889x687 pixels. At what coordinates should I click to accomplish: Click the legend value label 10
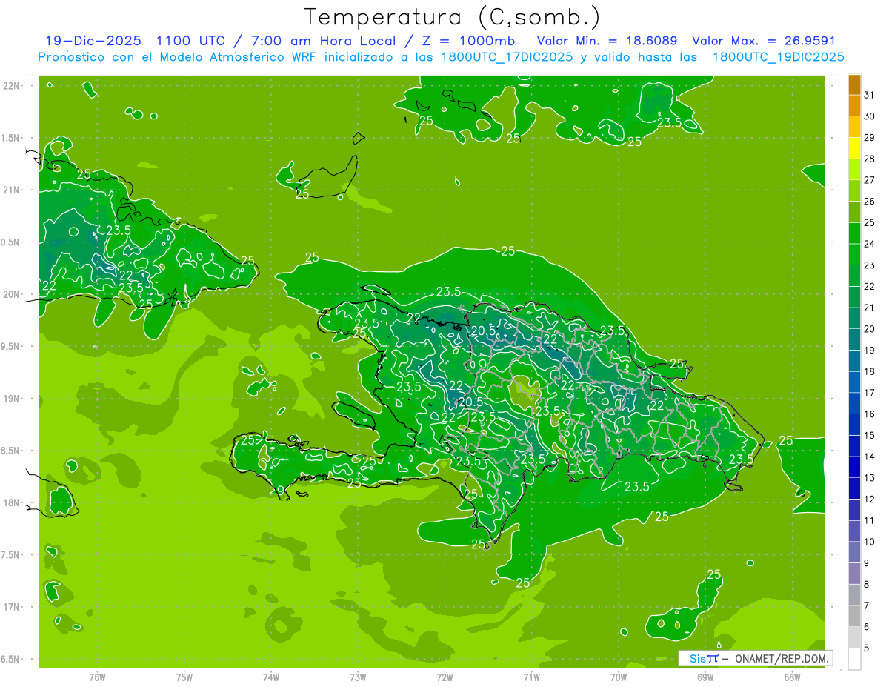coord(869,542)
